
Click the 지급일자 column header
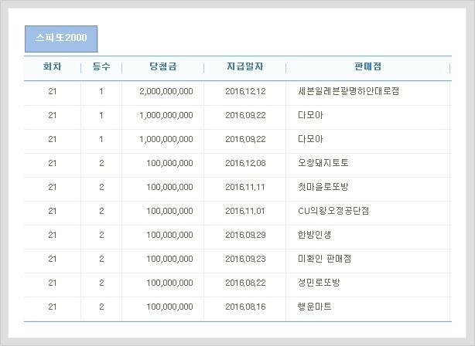pos(245,66)
